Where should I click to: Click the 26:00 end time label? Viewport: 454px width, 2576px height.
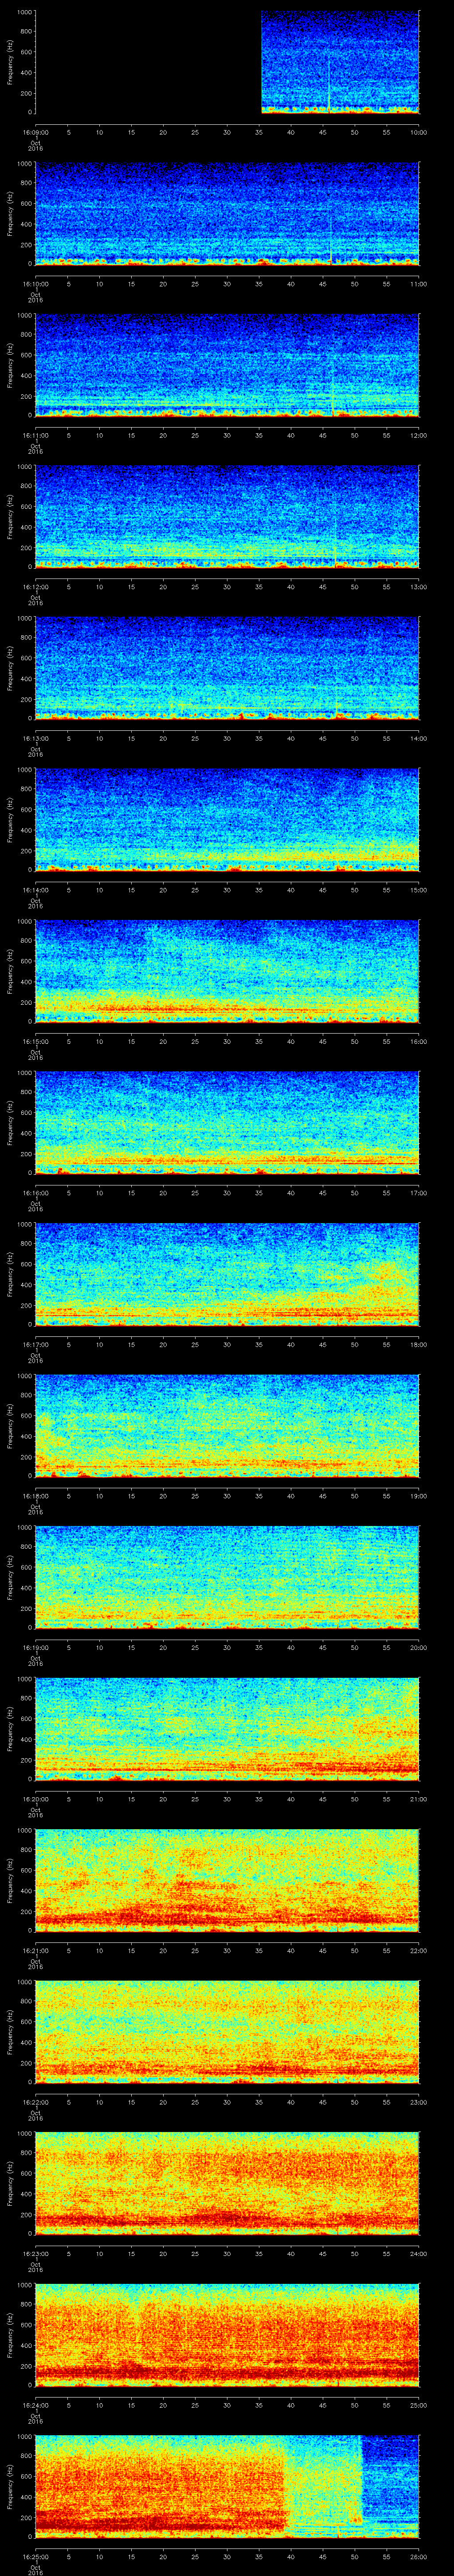click(419, 2556)
